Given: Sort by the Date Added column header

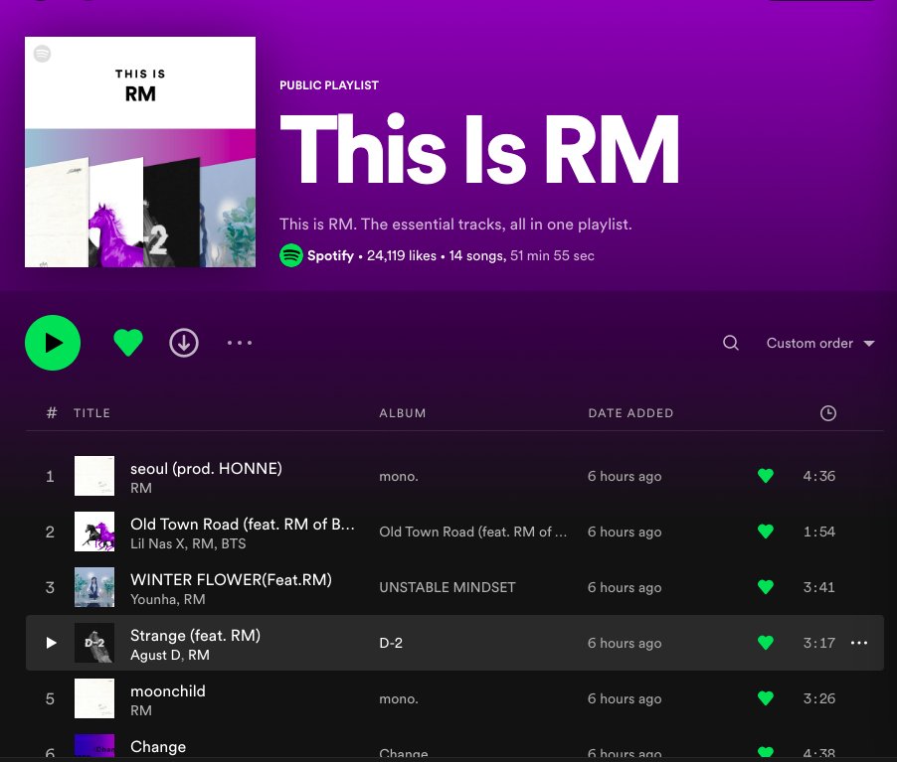Looking at the screenshot, I should 630,412.
